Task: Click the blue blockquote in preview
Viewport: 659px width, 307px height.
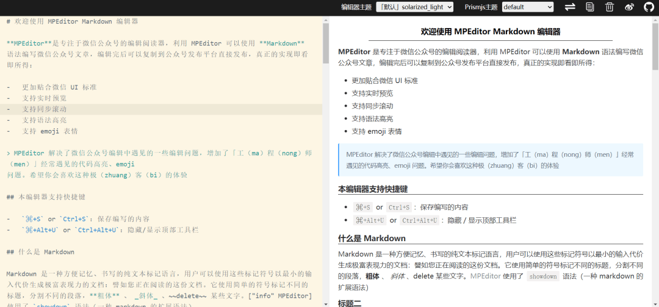Action: [491, 160]
